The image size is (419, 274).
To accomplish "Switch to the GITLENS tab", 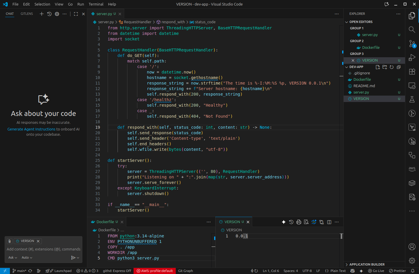I will click(x=27, y=14).
